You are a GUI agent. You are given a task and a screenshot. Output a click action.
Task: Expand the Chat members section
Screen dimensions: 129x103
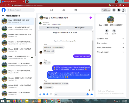point(110,43)
